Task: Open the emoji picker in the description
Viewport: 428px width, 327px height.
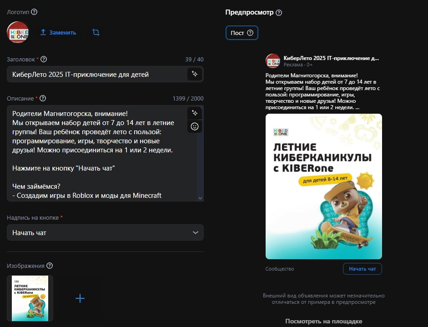Action: click(195, 126)
